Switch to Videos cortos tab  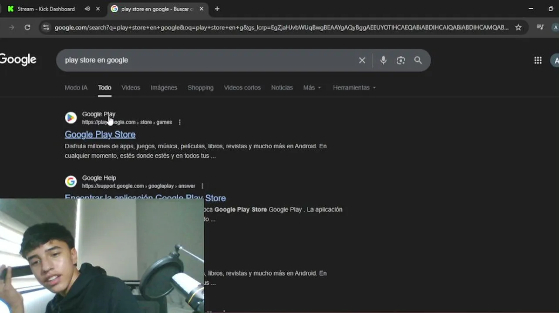(x=242, y=88)
